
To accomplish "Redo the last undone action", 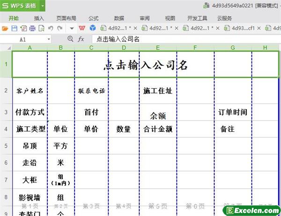I will tap(59, 29).
